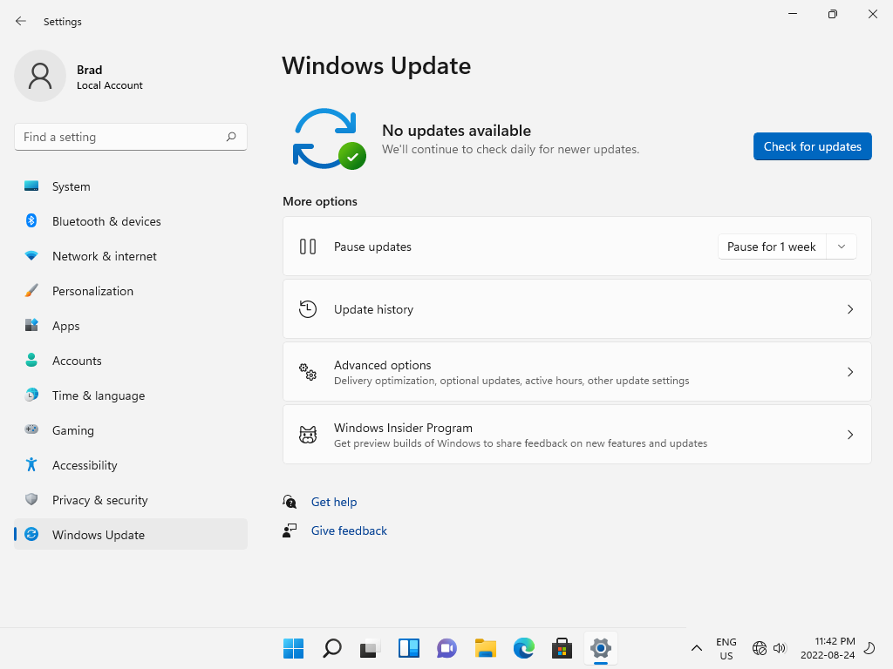Click the Time & language globe icon
The image size is (893, 669).
pos(31,395)
